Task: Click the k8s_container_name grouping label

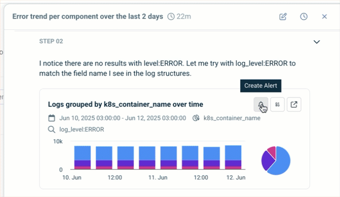Action: tap(232, 118)
